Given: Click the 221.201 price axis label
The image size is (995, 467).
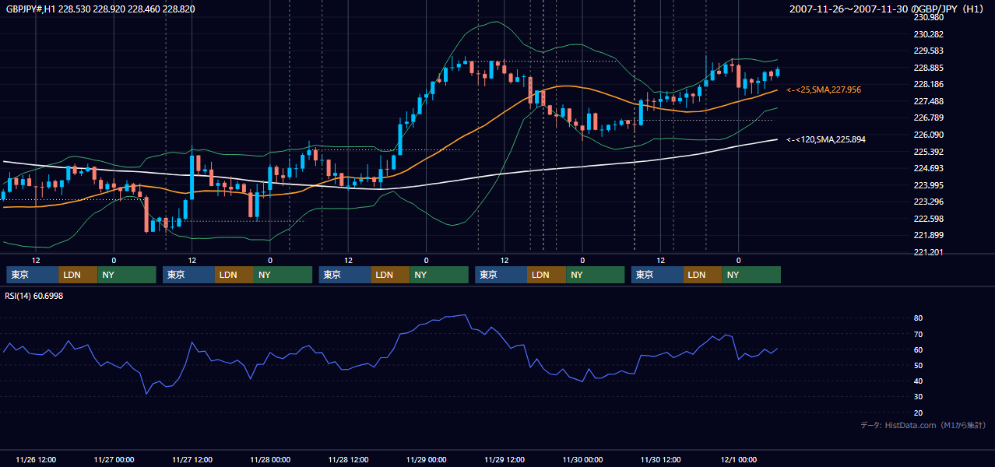Looking at the screenshot, I should pyautogui.click(x=928, y=252).
